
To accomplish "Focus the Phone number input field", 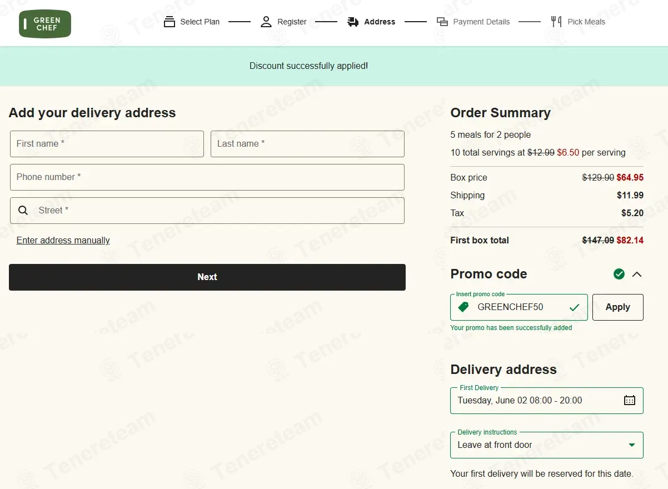I will 207,177.
